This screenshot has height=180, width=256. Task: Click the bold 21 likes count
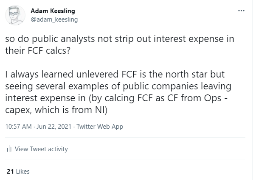(11, 172)
